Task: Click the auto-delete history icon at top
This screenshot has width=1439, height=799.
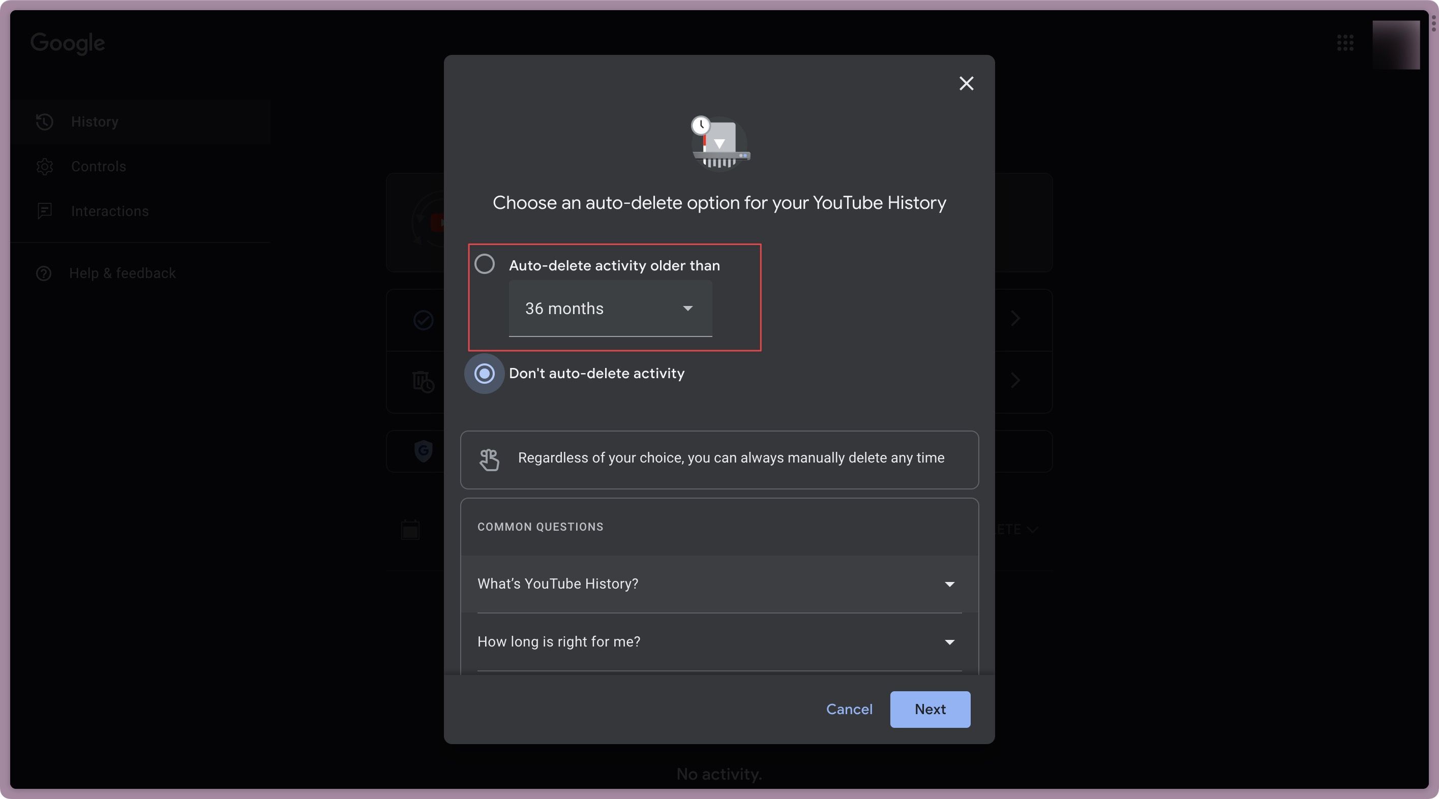Action: point(719,143)
